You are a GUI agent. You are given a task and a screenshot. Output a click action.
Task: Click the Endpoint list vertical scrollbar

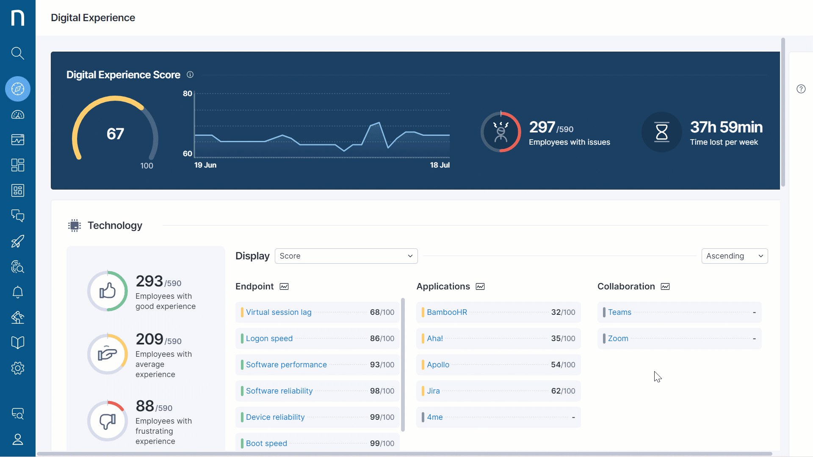pos(403,364)
